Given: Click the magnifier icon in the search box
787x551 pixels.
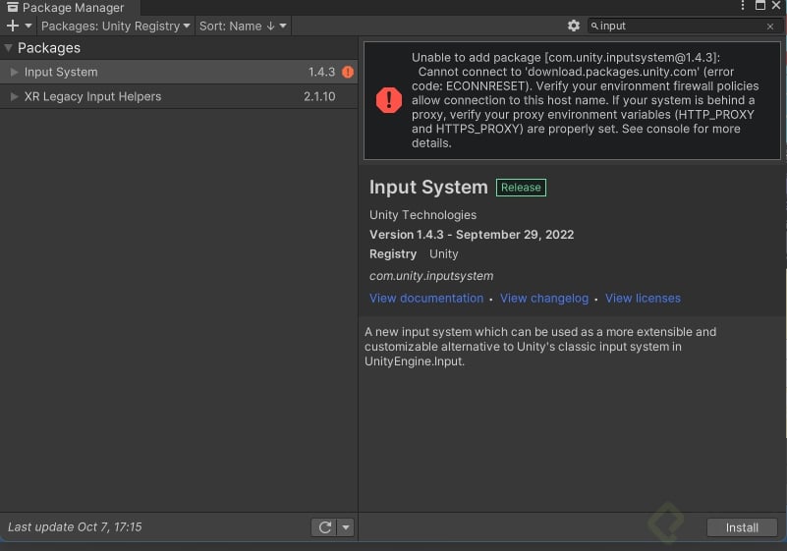Looking at the screenshot, I should tap(594, 27).
